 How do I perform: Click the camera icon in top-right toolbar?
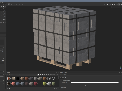coord(114,4)
